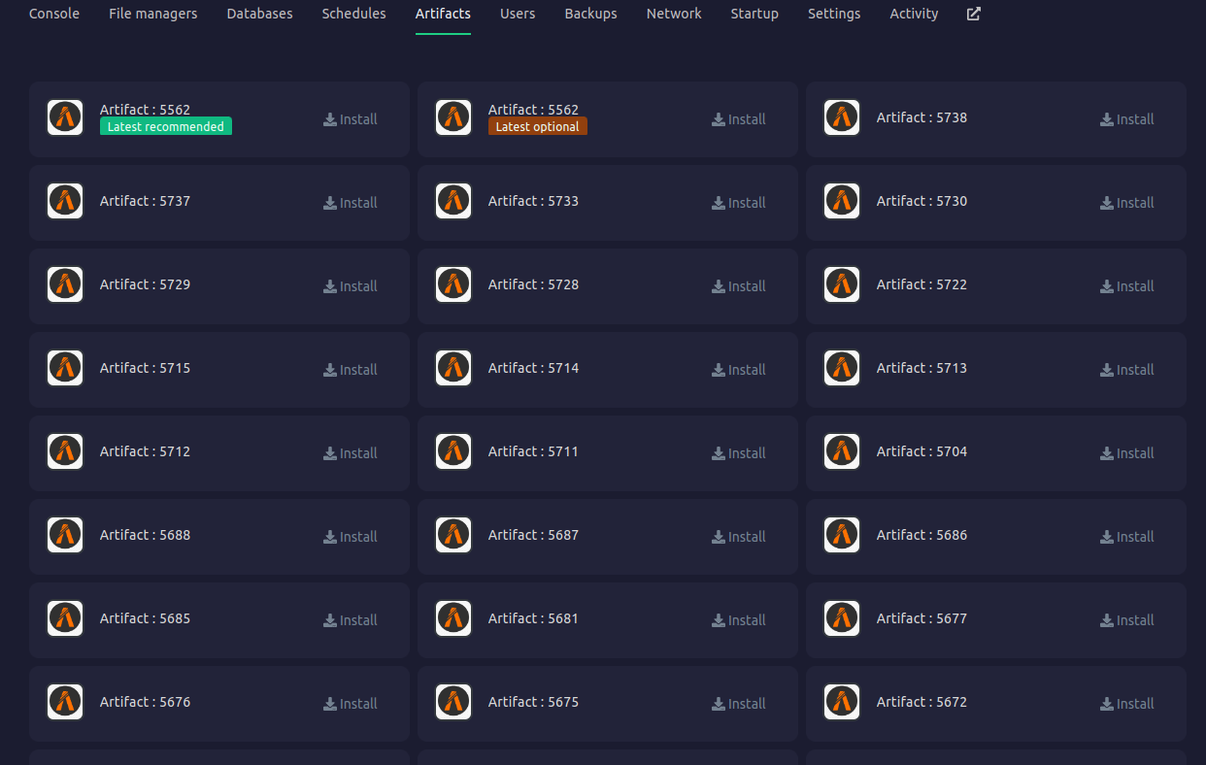Install Artifact 5738
Image resolution: width=1206 pixels, height=765 pixels.
(x=1127, y=119)
